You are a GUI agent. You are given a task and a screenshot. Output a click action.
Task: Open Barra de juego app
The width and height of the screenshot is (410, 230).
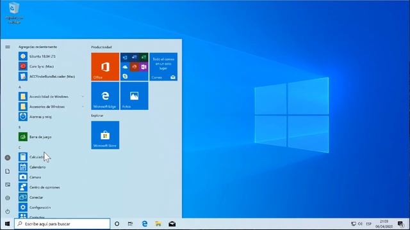51,137
